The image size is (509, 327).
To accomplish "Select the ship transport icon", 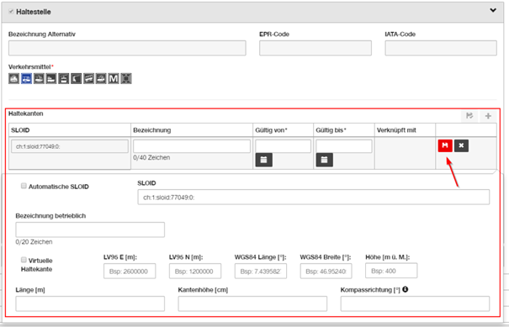I will [x=51, y=78].
